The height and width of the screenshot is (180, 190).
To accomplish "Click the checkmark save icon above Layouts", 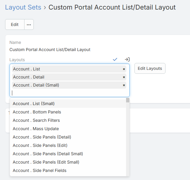I will pyautogui.click(x=115, y=60).
